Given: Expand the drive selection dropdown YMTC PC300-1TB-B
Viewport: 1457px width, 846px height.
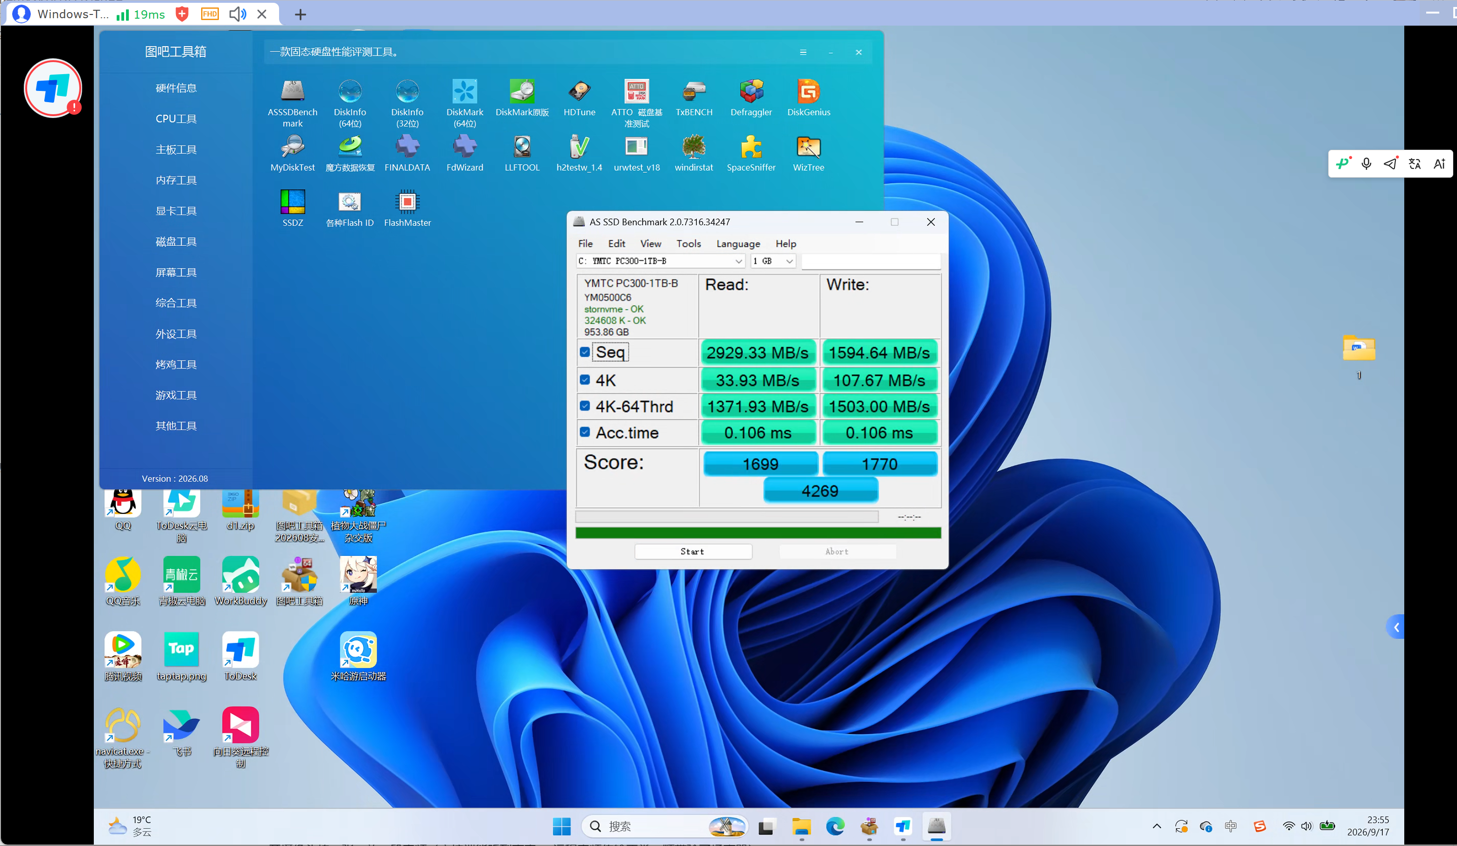Looking at the screenshot, I should pos(660,261).
